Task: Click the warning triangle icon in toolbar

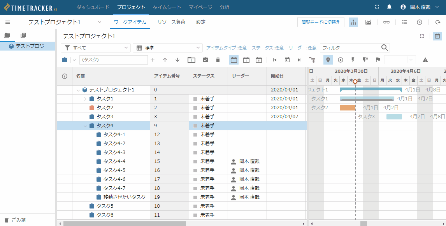Action: click(x=425, y=60)
